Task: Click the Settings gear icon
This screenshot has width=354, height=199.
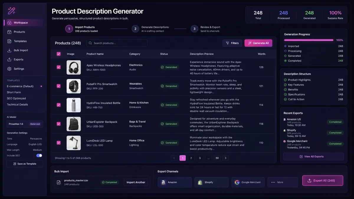Action: coord(9,69)
